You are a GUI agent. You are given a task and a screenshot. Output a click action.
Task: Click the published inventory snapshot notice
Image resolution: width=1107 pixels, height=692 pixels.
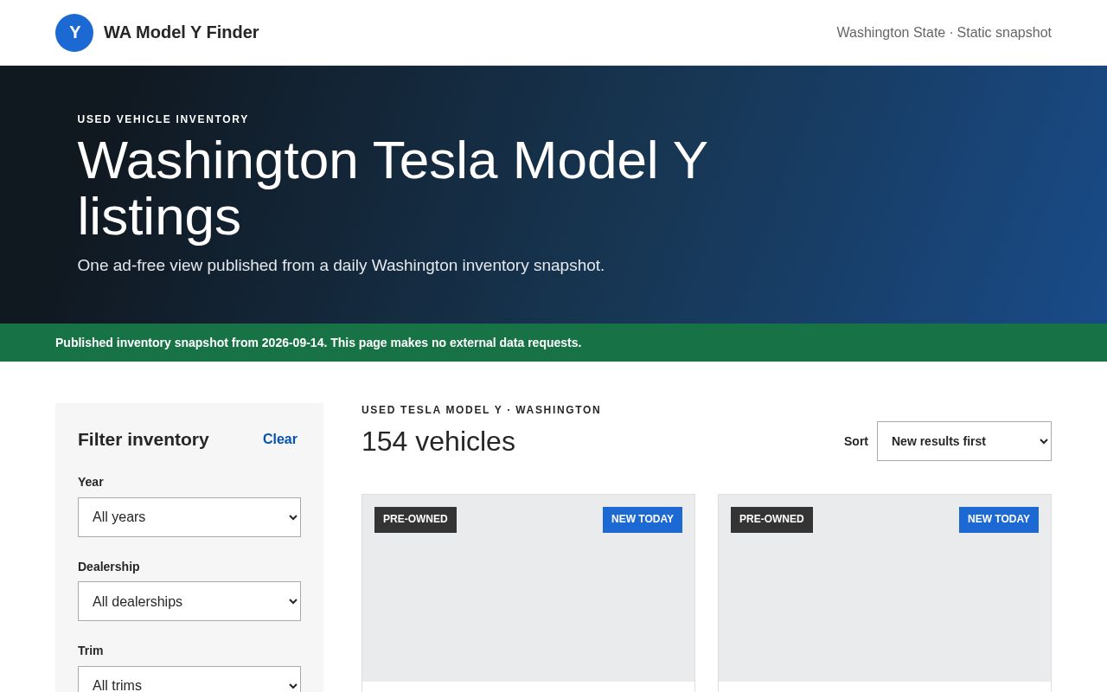(318, 343)
